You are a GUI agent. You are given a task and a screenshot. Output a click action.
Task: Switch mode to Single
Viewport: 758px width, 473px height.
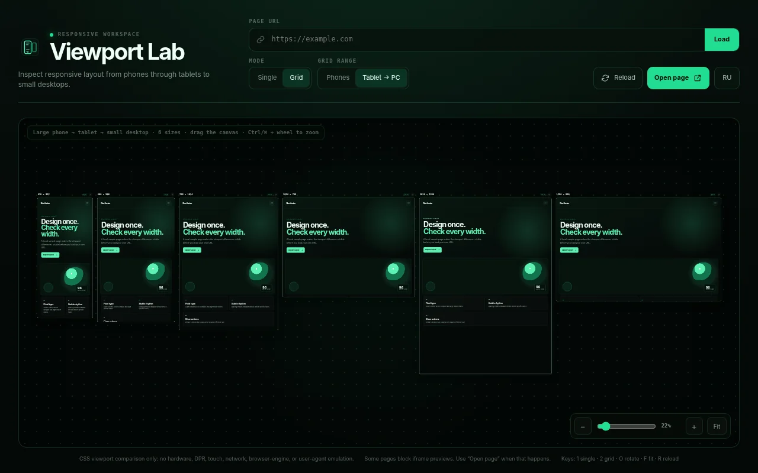click(x=267, y=78)
